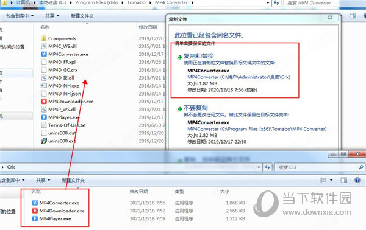The height and width of the screenshot is (230, 366).
Task: Click the 1,868 KB size cell
Action: 235,203
